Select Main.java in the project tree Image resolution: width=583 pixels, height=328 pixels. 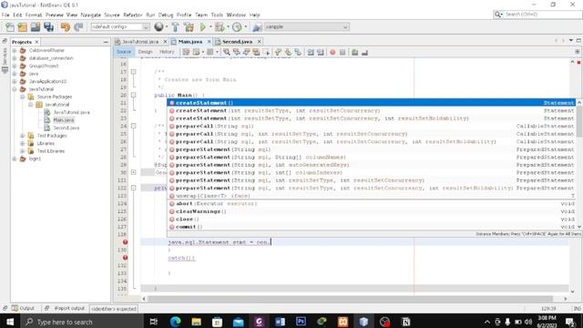(64, 120)
